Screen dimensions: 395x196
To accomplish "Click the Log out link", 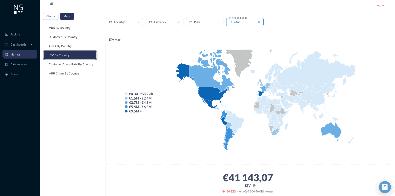I will [380, 5].
